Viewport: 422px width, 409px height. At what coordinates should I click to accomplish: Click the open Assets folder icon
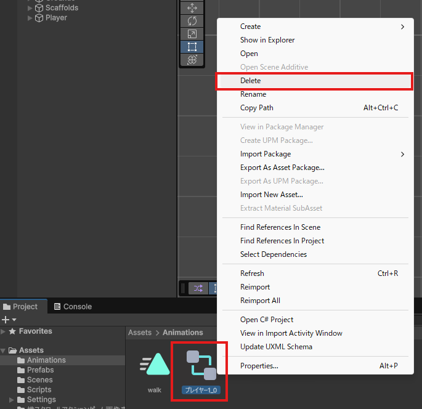coord(13,350)
